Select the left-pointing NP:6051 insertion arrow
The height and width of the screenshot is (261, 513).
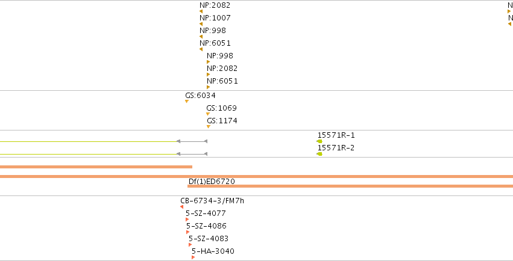(201, 49)
